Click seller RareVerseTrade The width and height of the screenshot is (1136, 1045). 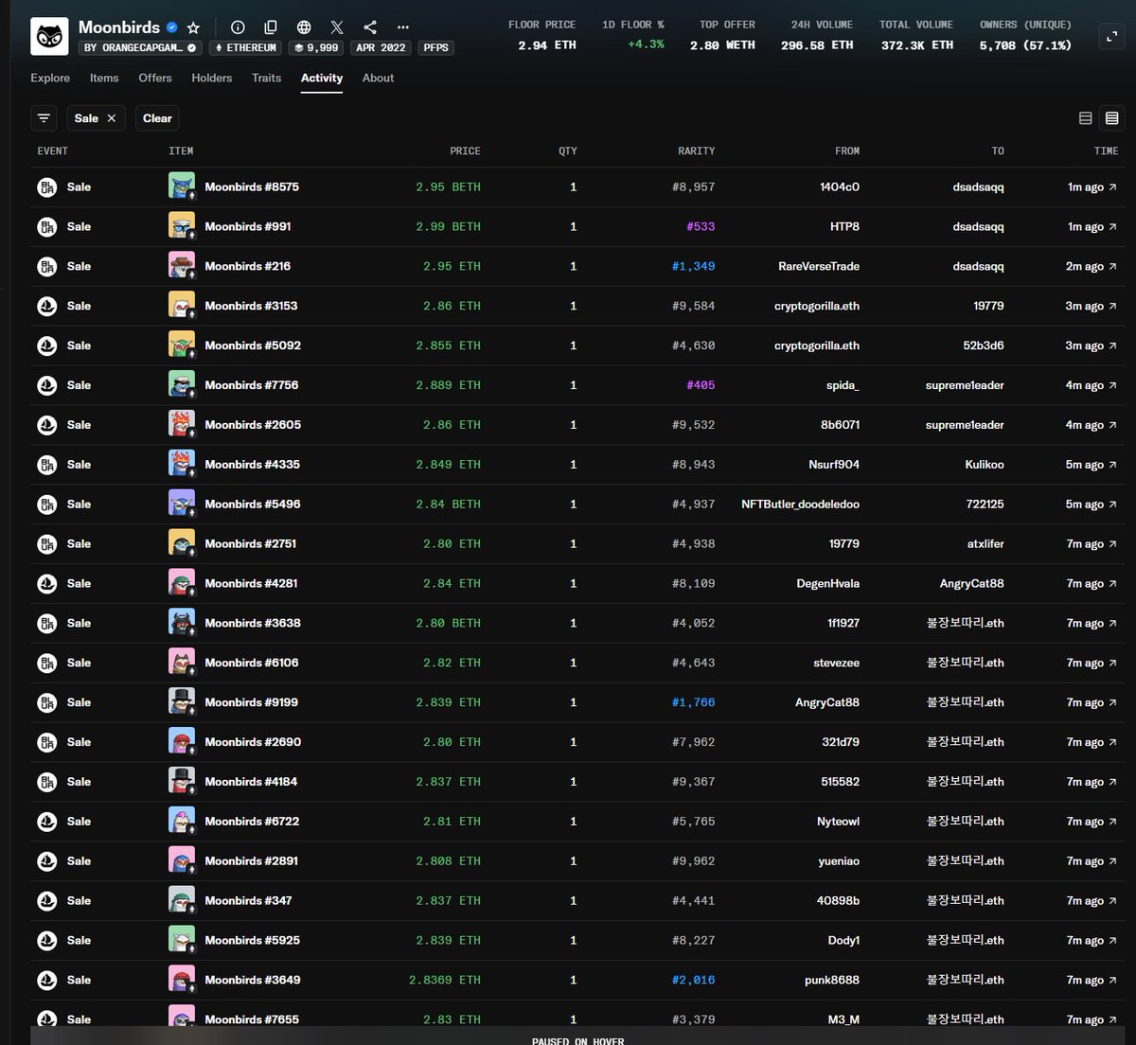click(x=819, y=266)
